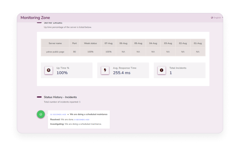Click the Up Time arrow icon
Image resolution: width=230 pixels, height=145 pixels.
coord(48,70)
